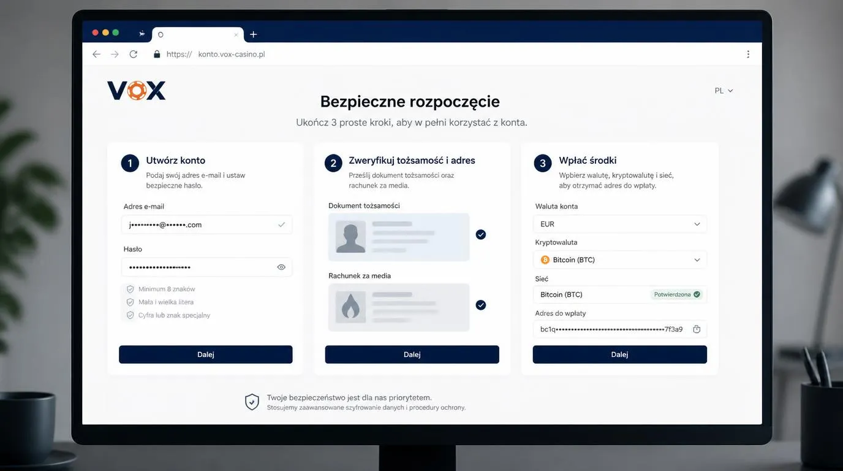Open the PL language dropdown
The height and width of the screenshot is (471, 843).
click(724, 91)
